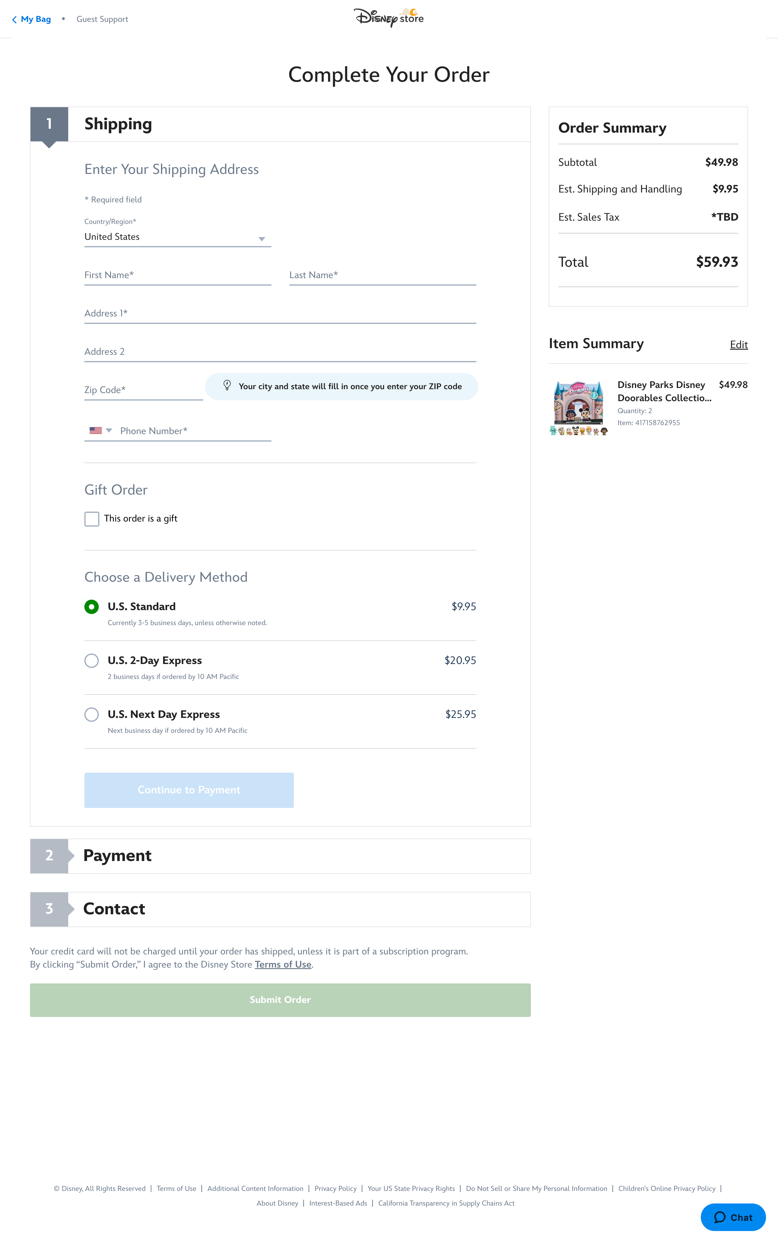Viewport: 778px width, 1240px height.
Task: Click Edit in Item Summary
Action: coord(739,345)
